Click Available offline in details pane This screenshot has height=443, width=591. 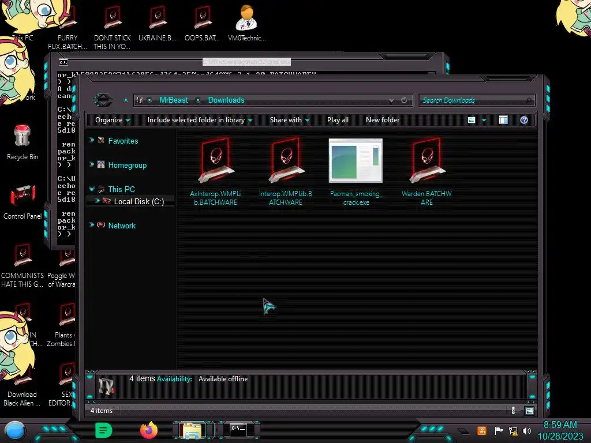(x=223, y=379)
